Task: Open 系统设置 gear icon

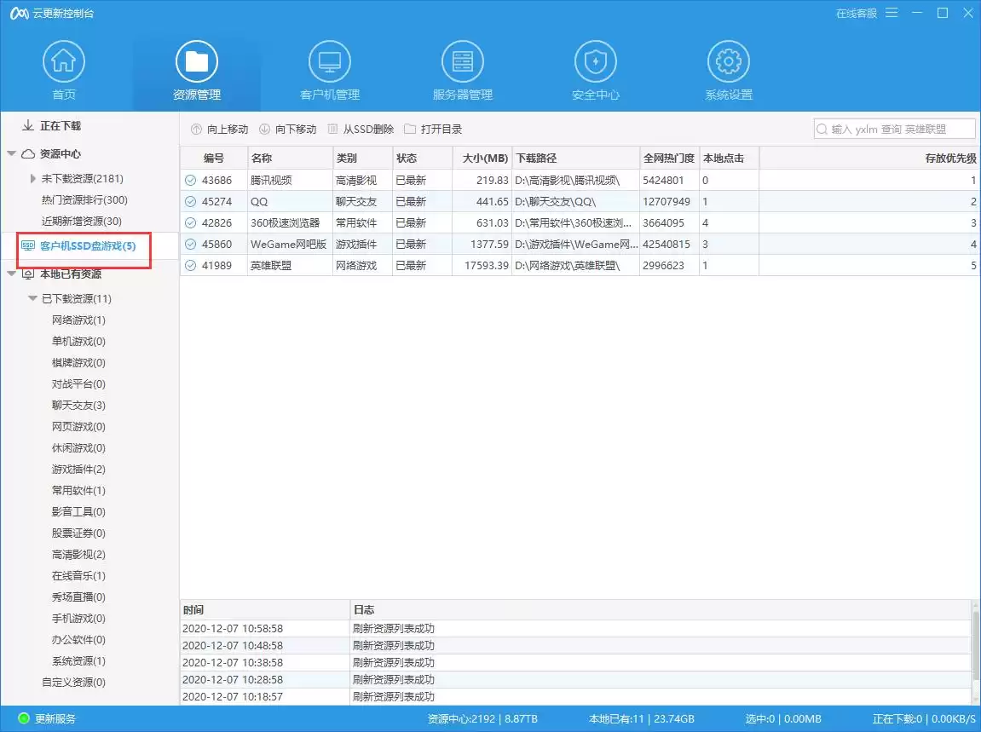Action: (729, 62)
